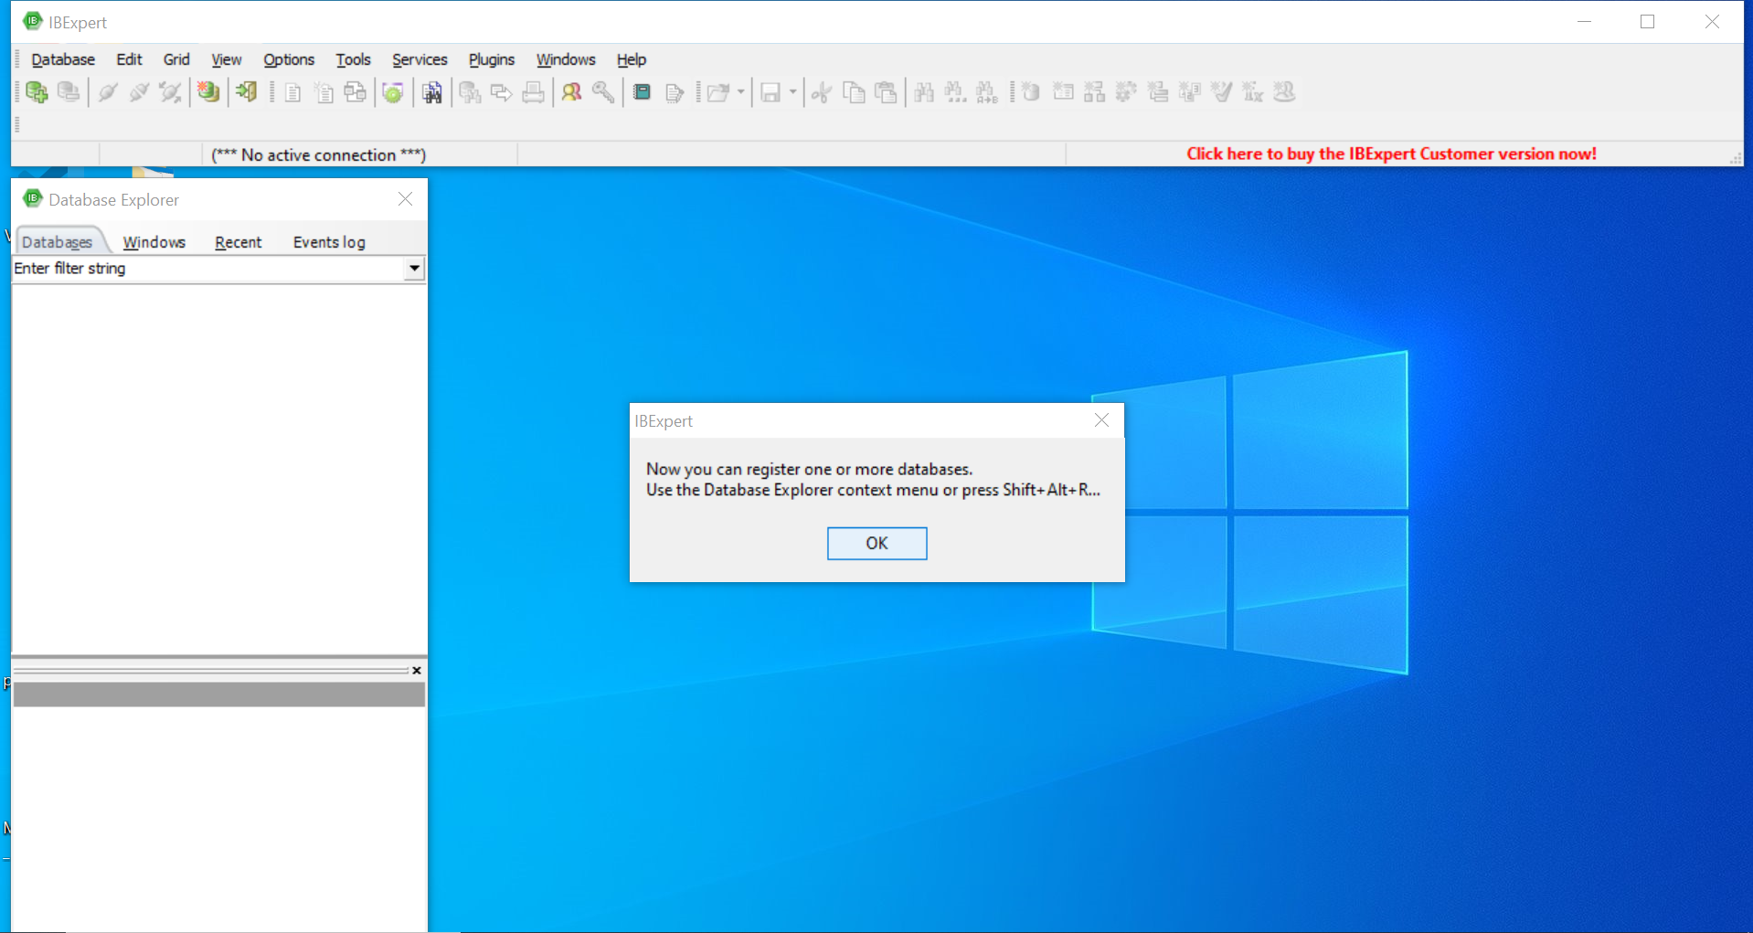The height and width of the screenshot is (933, 1753).
Task: Click the two overlapping windows toolbar icon
Action: pos(356,92)
